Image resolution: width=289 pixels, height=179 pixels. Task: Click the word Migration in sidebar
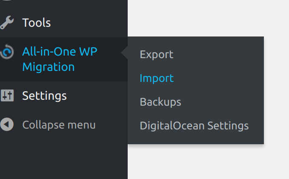(x=49, y=67)
